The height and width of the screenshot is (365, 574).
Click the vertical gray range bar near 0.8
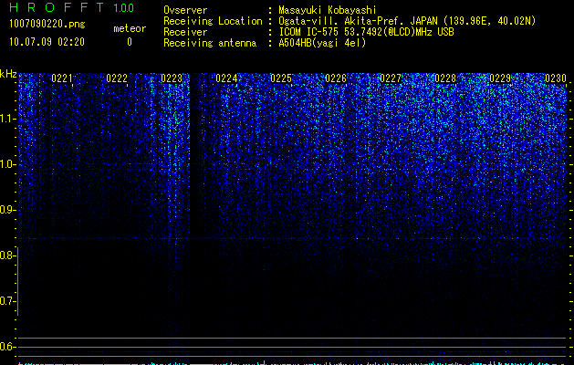click(18, 281)
